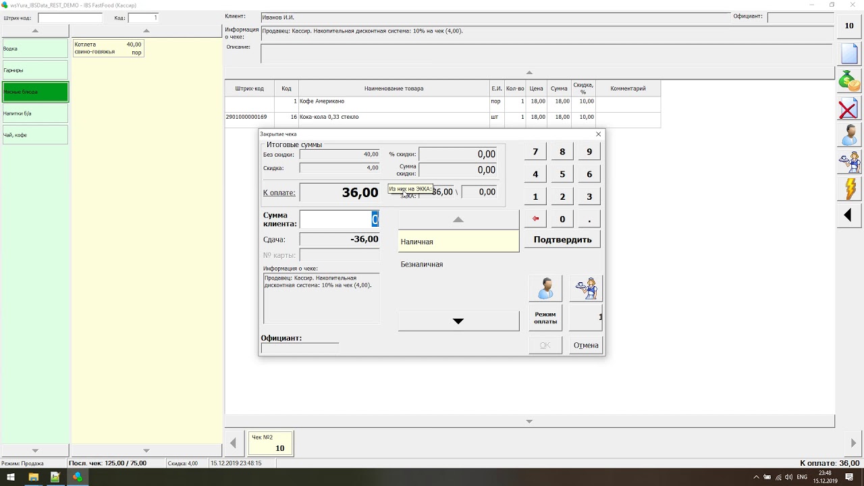Open the Напитки б/а category
This screenshot has height=486, width=864.
tap(35, 113)
